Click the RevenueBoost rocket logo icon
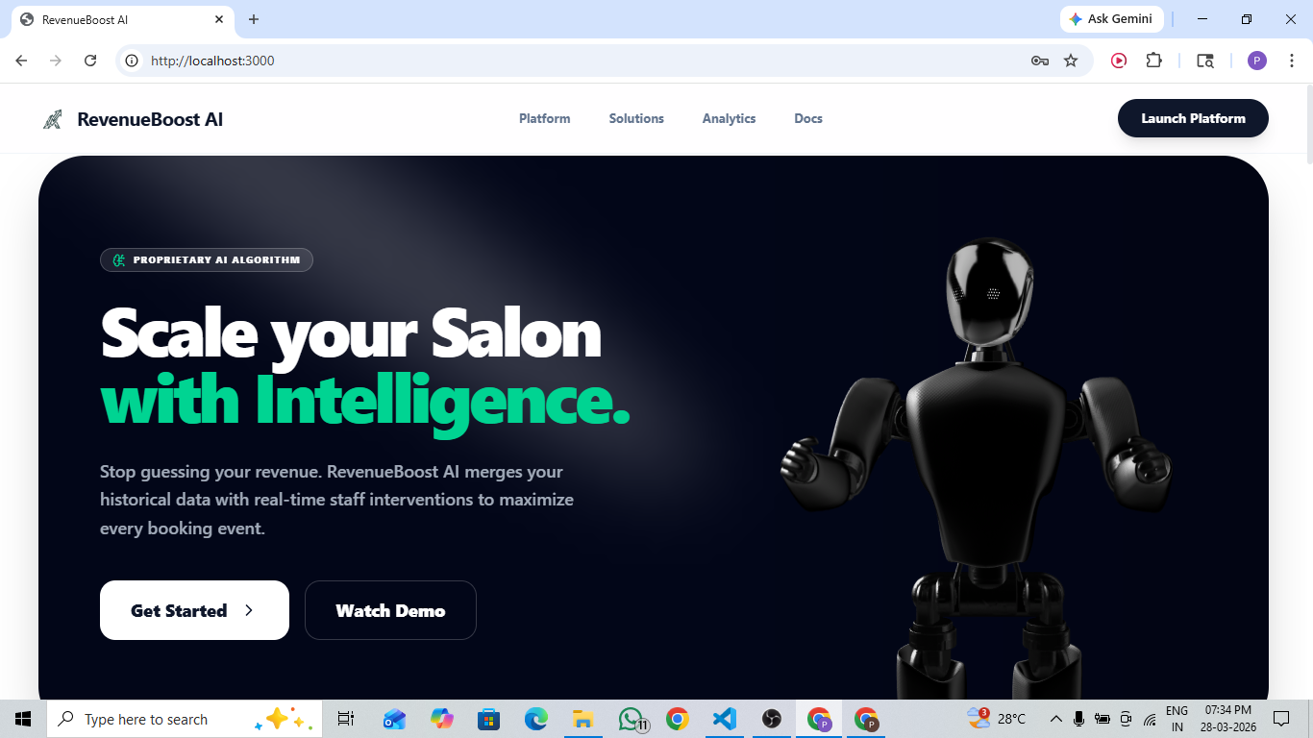The image size is (1313, 738). [x=52, y=119]
